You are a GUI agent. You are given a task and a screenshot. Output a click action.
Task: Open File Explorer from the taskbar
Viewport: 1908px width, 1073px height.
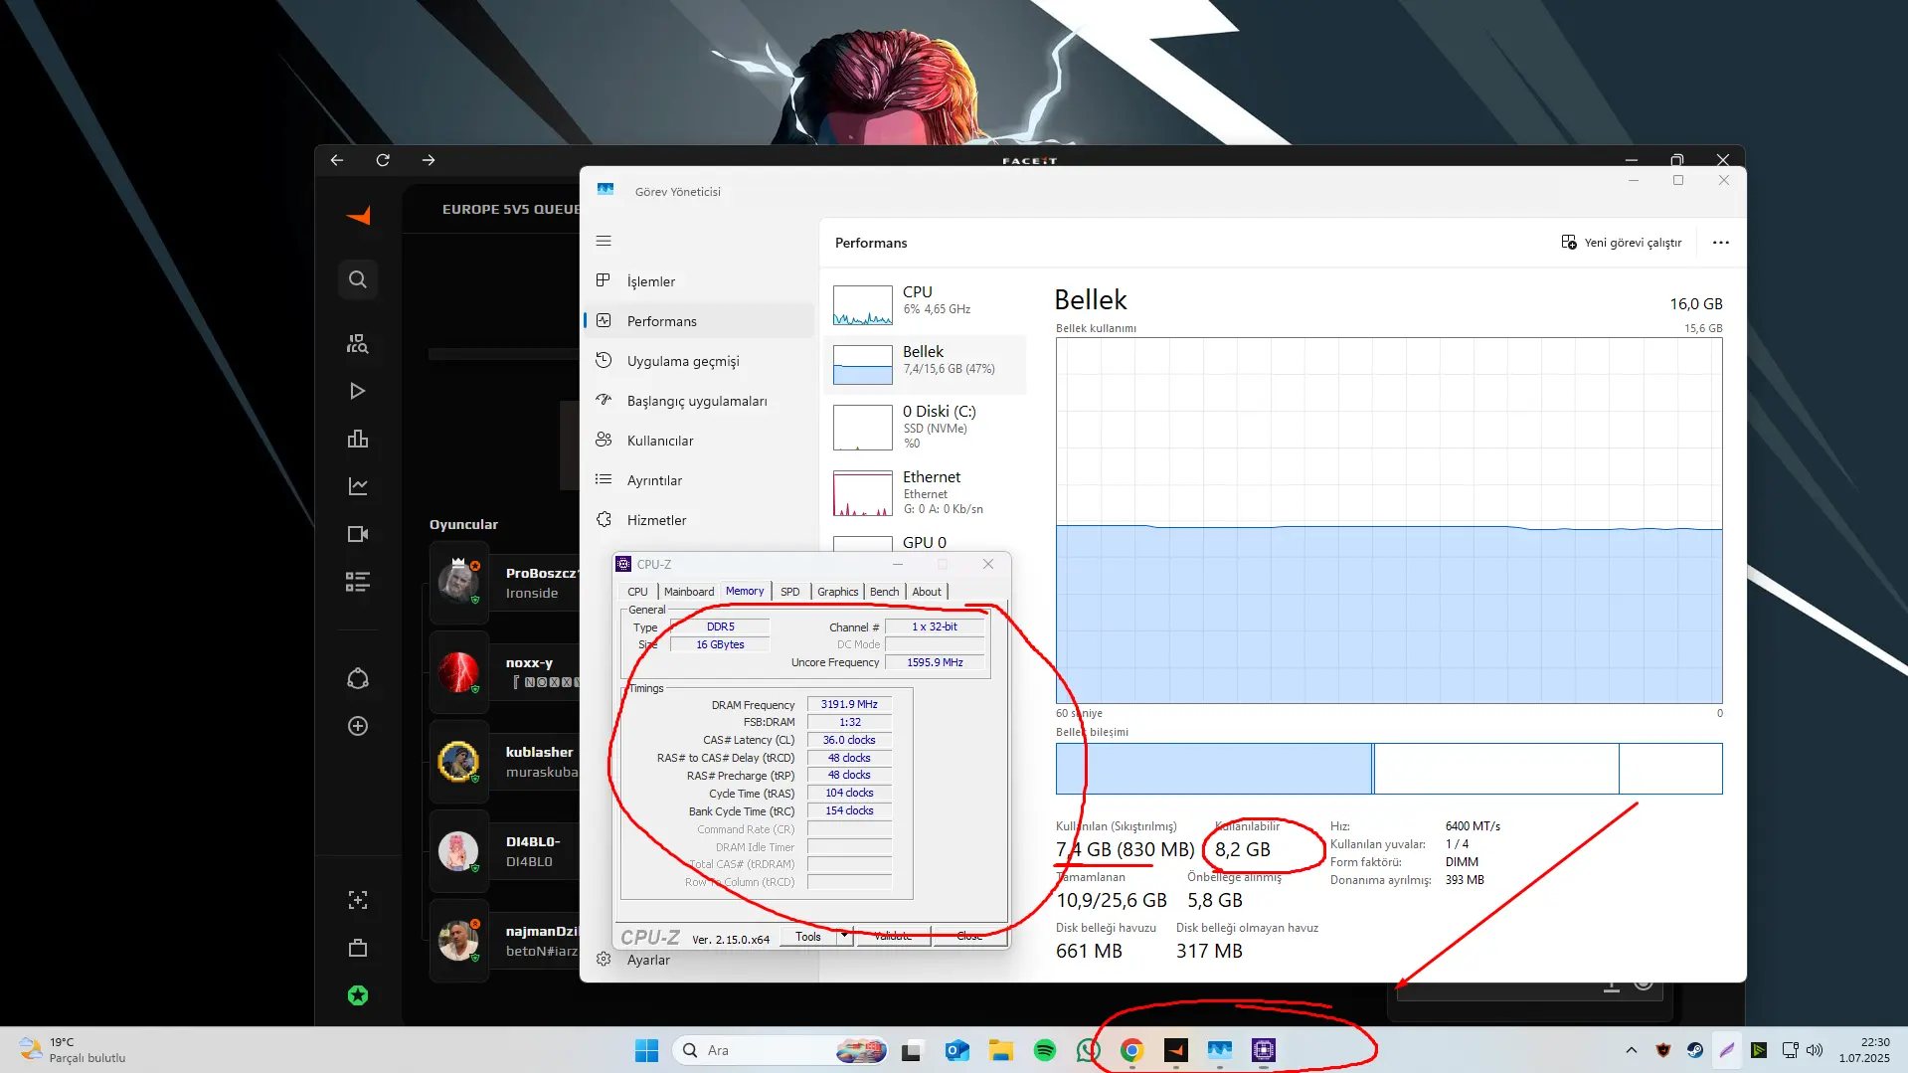[1001, 1050]
